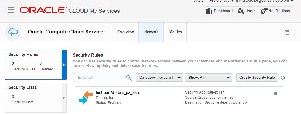Open the hamburger navigation menu
This screenshot has width=301, height=114.
coord(11,10)
